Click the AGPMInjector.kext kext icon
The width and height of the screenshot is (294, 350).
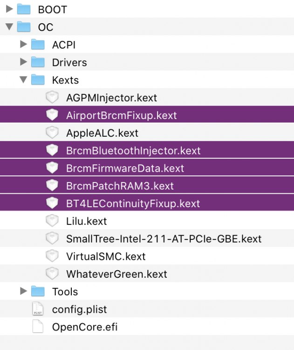click(x=52, y=97)
